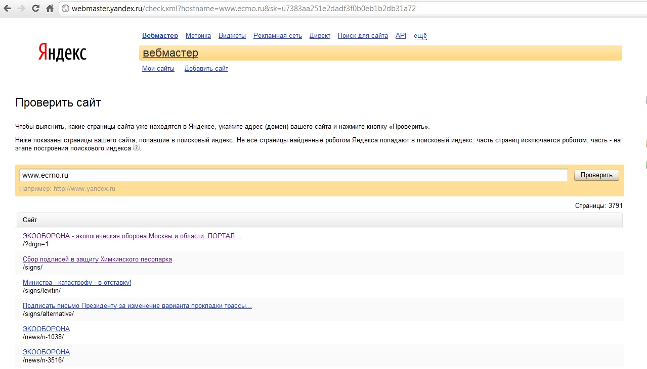Open the Директ service link

pyautogui.click(x=320, y=35)
